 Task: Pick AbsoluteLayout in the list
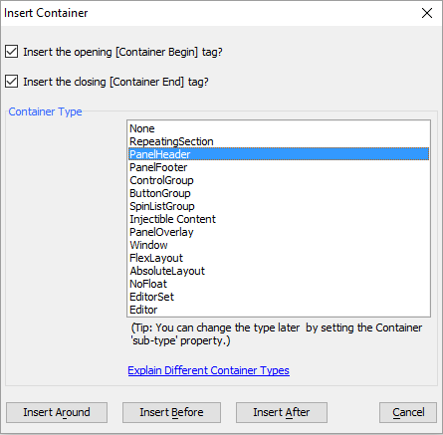coord(279,271)
